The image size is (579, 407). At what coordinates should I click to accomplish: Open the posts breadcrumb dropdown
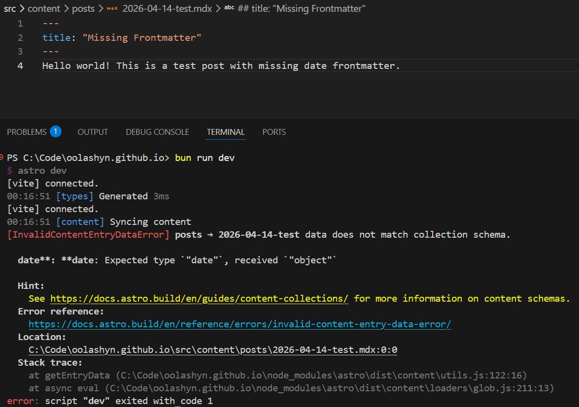(x=83, y=8)
